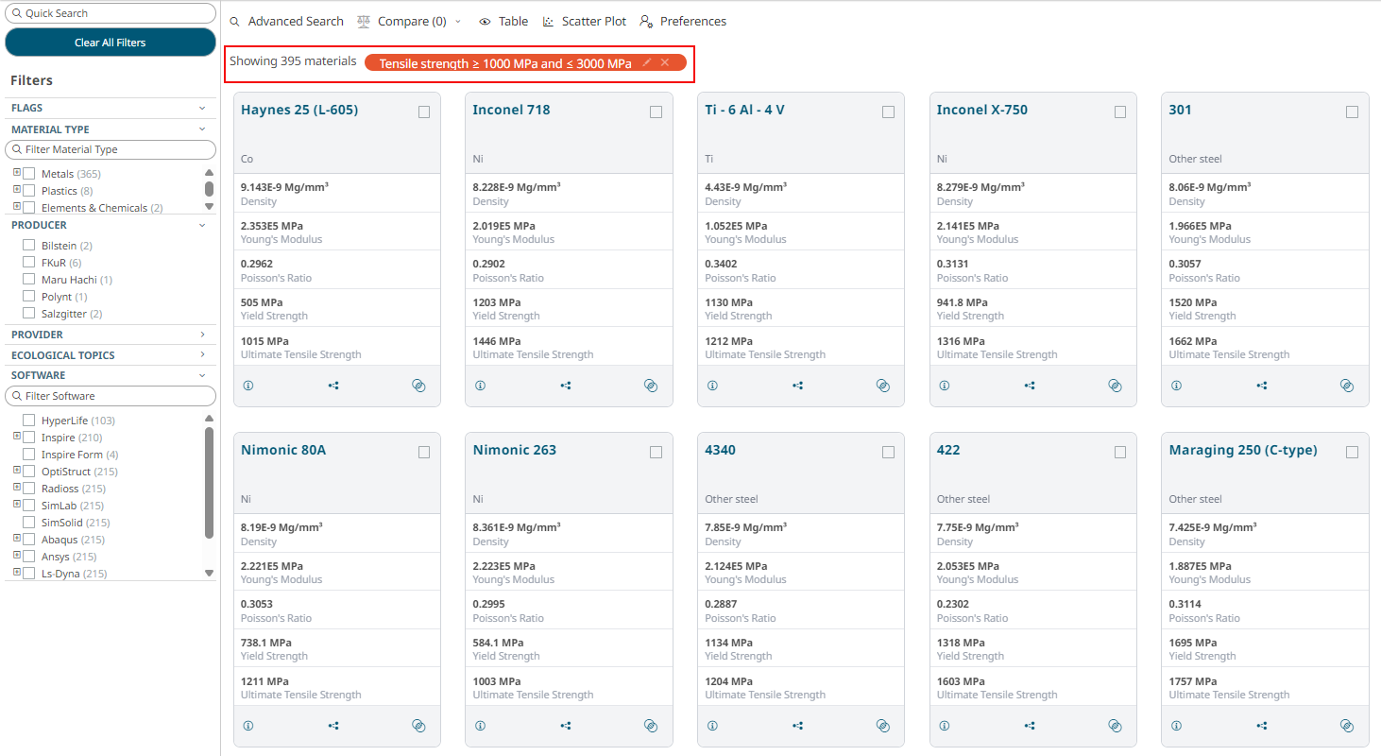Click the software list scrollbar thumb

pyautogui.click(x=209, y=482)
